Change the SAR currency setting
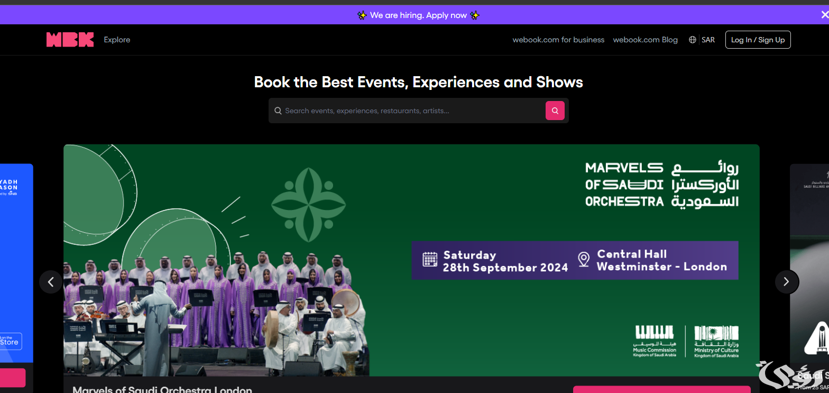Image resolution: width=829 pixels, height=393 pixels. (x=708, y=40)
